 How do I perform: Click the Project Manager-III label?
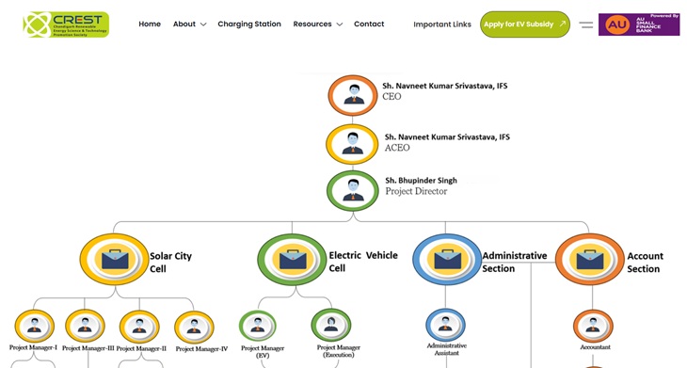[88, 348]
